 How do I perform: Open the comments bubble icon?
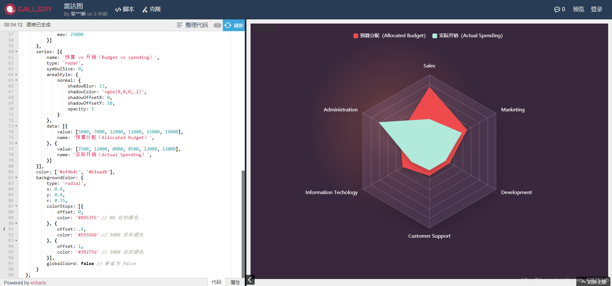pos(557,10)
